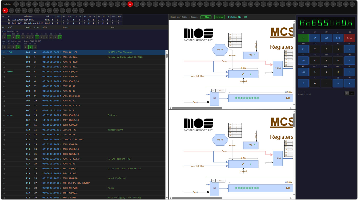This screenshot has height=200, width=358.
Task: Click I25-30 block in upper diagram
Action: [278, 68]
